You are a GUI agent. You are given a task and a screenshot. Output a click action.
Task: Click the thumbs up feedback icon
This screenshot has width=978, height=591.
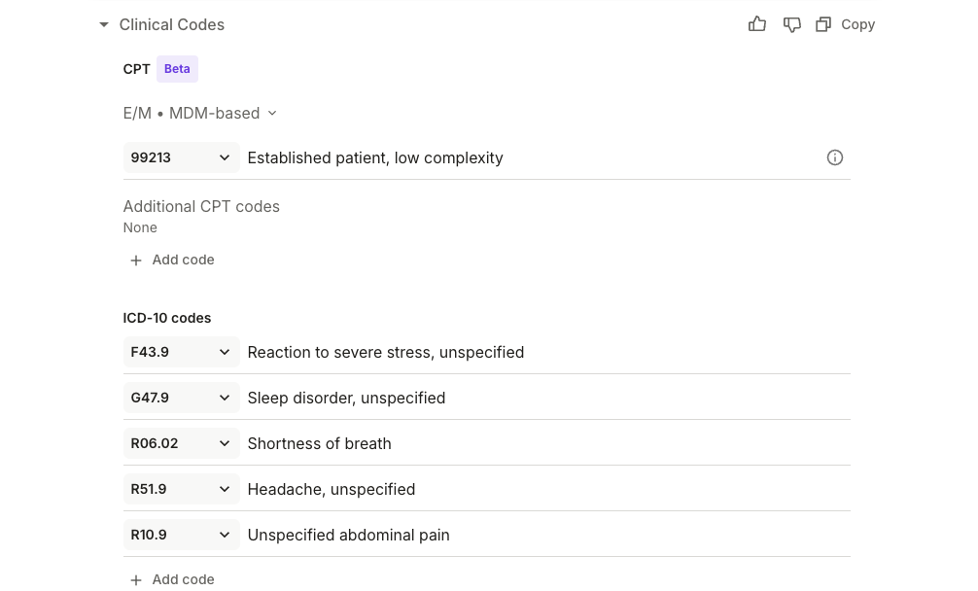click(757, 24)
